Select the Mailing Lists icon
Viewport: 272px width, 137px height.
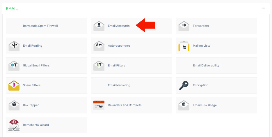pyautogui.click(x=184, y=46)
